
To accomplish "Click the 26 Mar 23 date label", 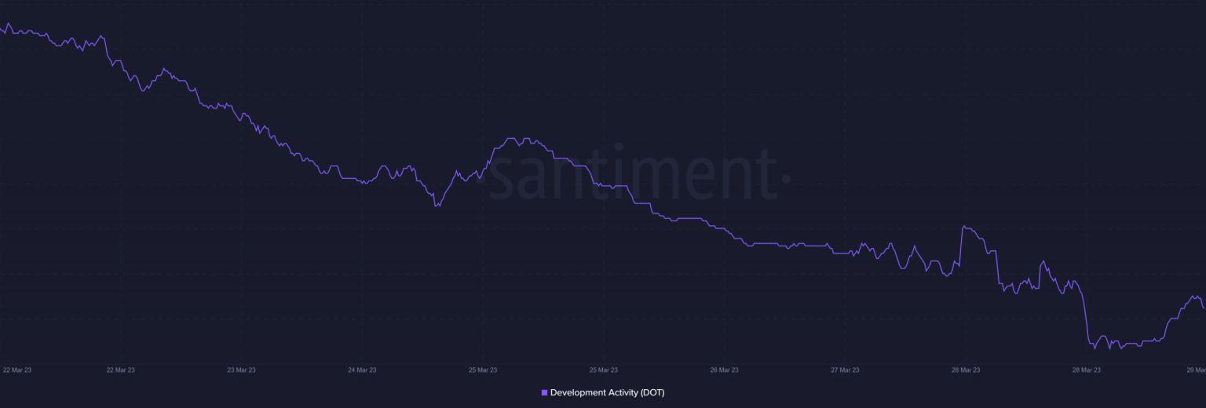I will coord(724,370).
